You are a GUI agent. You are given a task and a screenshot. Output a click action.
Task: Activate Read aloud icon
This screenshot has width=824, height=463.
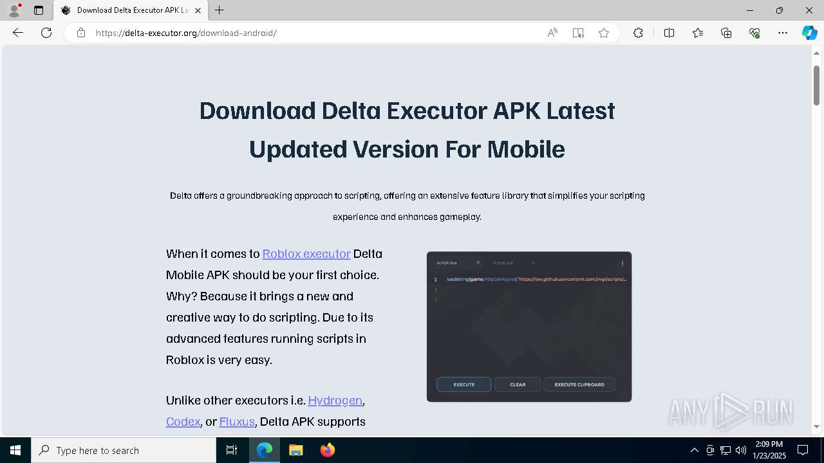click(x=552, y=33)
